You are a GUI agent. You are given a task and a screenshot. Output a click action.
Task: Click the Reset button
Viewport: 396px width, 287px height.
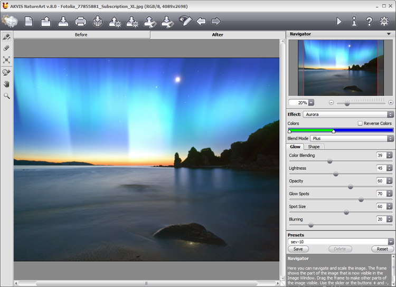382,249
